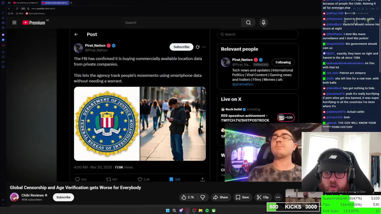Open Xbox app from the taskbar
Viewport: 381px width, 214px height.
[x=213, y=210]
